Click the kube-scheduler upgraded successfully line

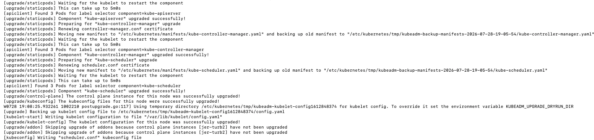[94, 91]
